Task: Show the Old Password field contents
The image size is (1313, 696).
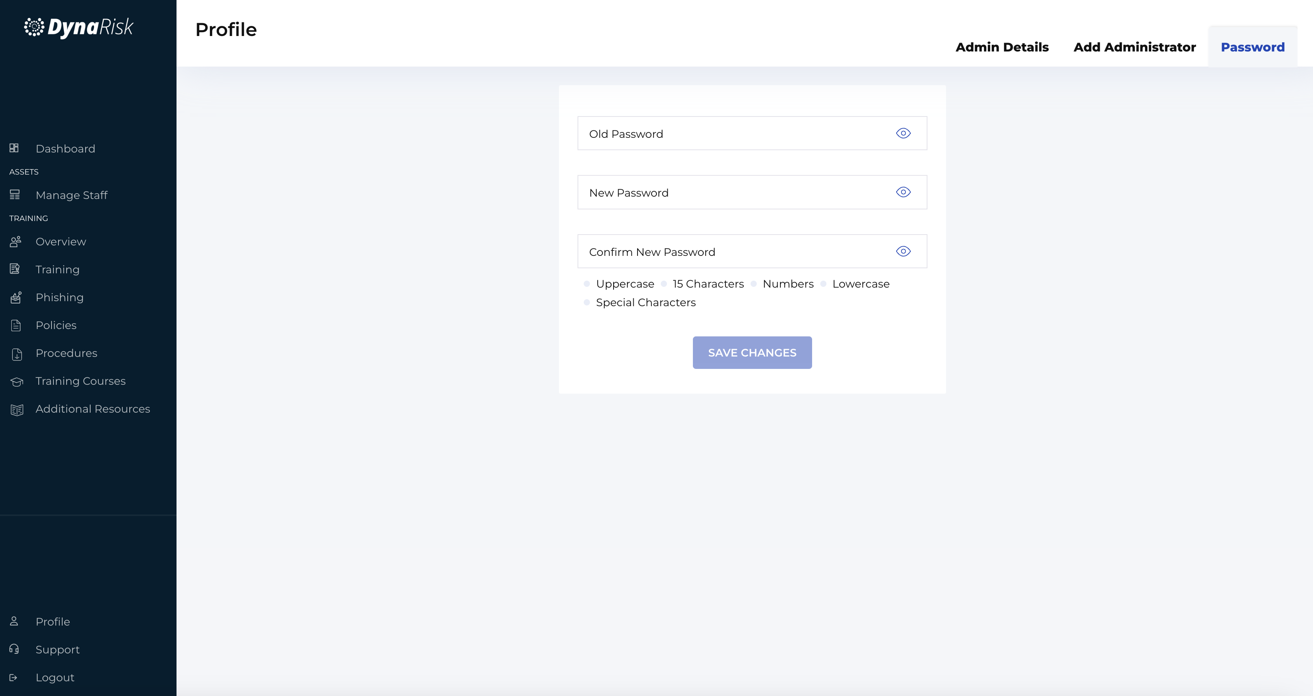Action: pyautogui.click(x=903, y=133)
